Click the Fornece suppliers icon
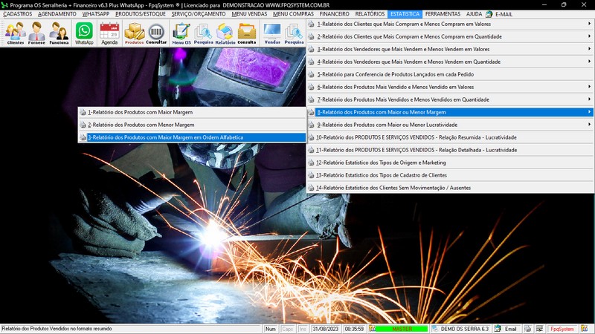This screenshot has height=334, width=595. [36, 33]
